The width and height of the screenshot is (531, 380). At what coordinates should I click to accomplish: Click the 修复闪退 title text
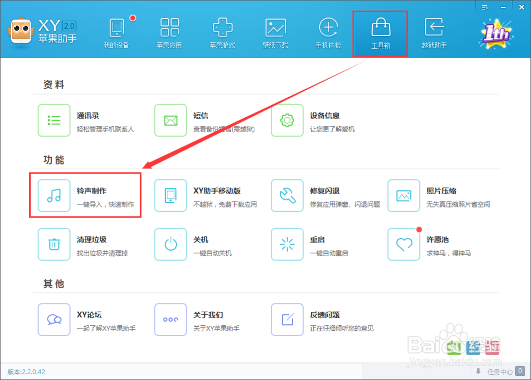[x=325, y=191]
